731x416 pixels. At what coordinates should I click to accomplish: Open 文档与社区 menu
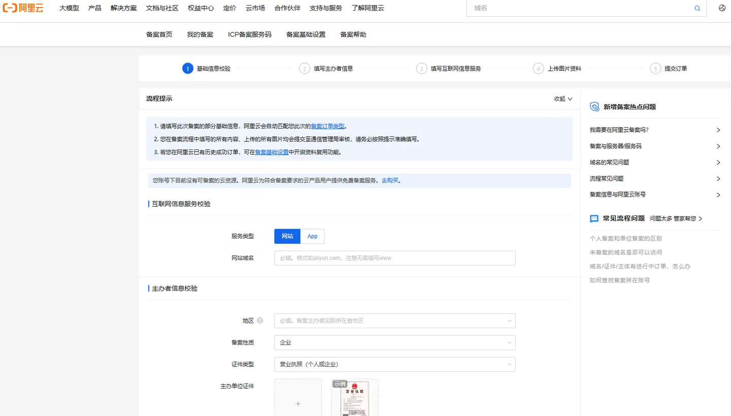point(162,8)
